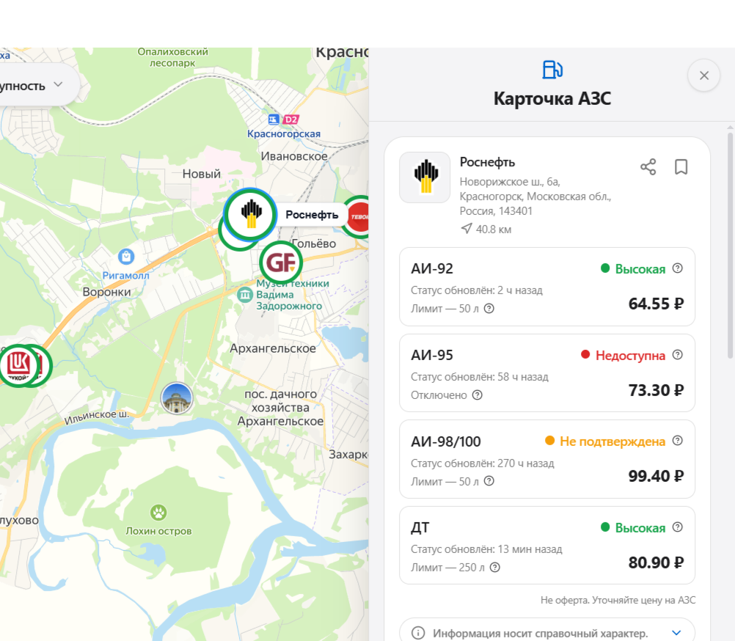Viewport: 735px width, 641px height.
Task: Close the Карточка АЗС panel
Action: (703, 76)
